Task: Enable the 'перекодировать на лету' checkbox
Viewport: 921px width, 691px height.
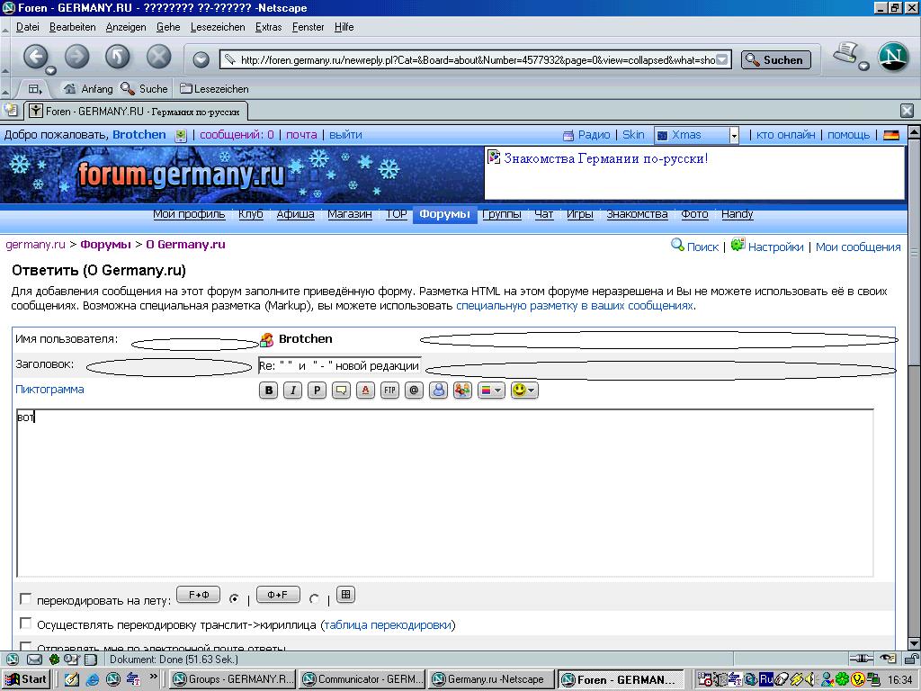Action: coord(25,598)
